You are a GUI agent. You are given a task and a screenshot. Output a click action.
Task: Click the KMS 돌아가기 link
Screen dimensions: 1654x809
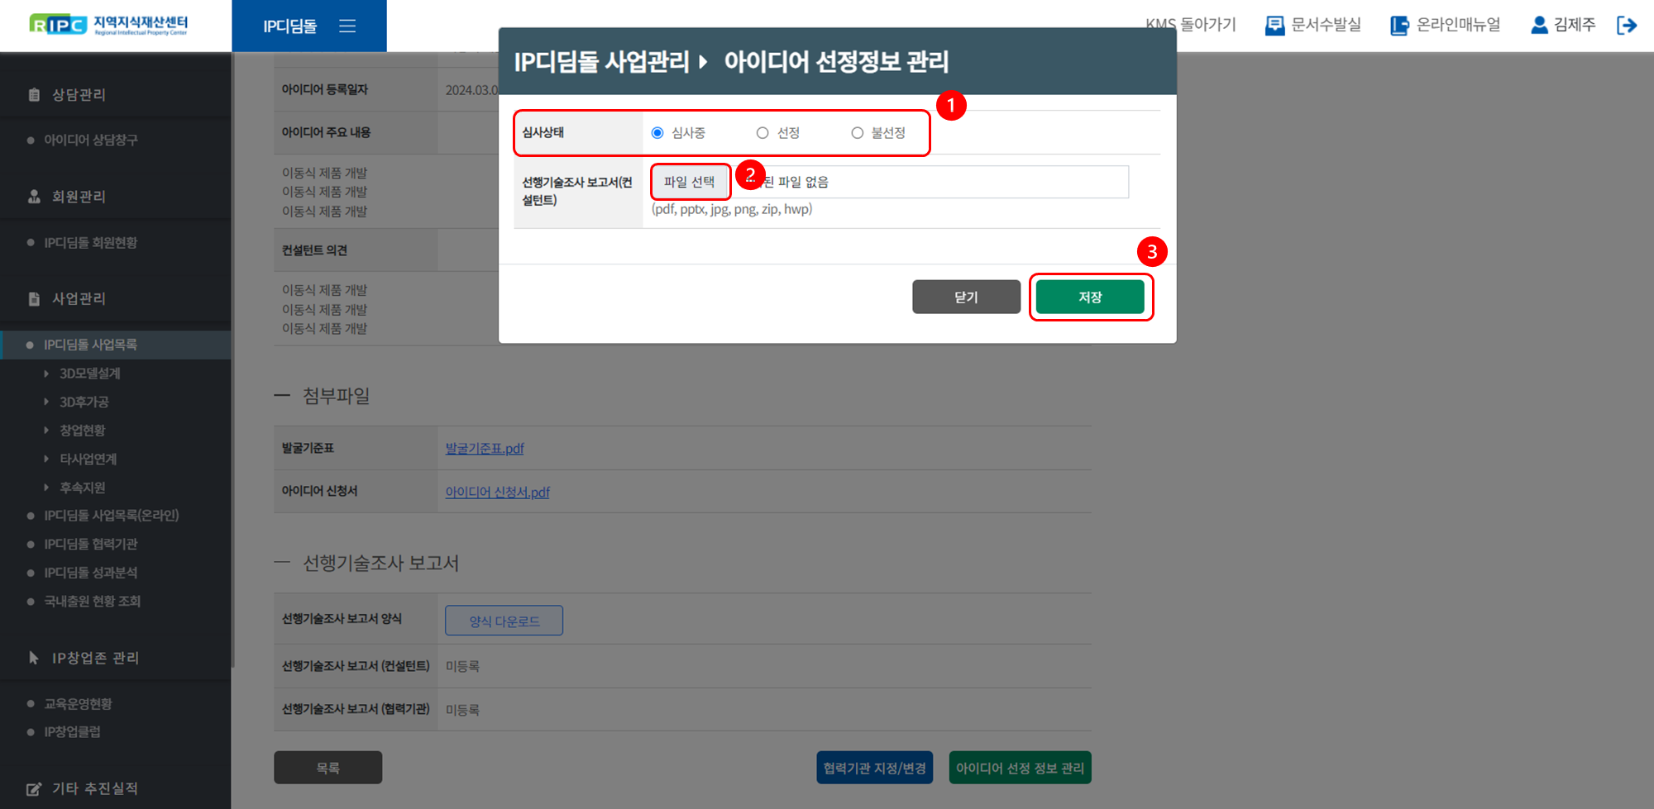(x=1190, y=25)
